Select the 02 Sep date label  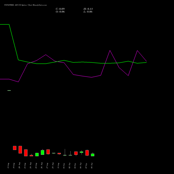pos(70,166)
